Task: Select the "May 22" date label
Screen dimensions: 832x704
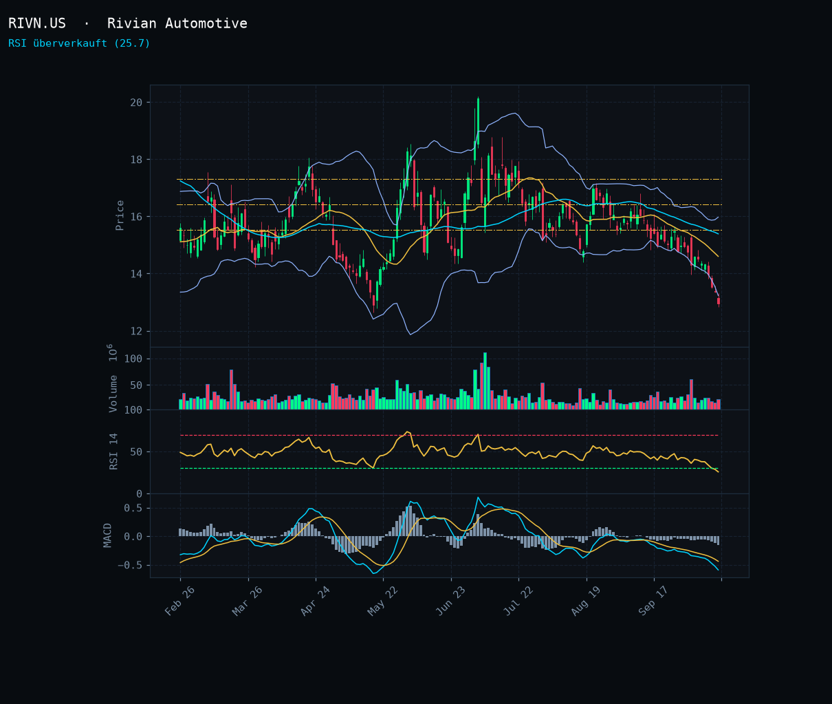Action: pyautogui.click(x=383, y=601)
